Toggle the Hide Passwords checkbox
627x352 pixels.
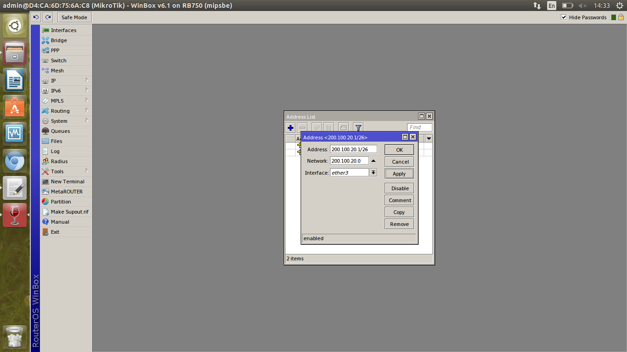[564, 17]
